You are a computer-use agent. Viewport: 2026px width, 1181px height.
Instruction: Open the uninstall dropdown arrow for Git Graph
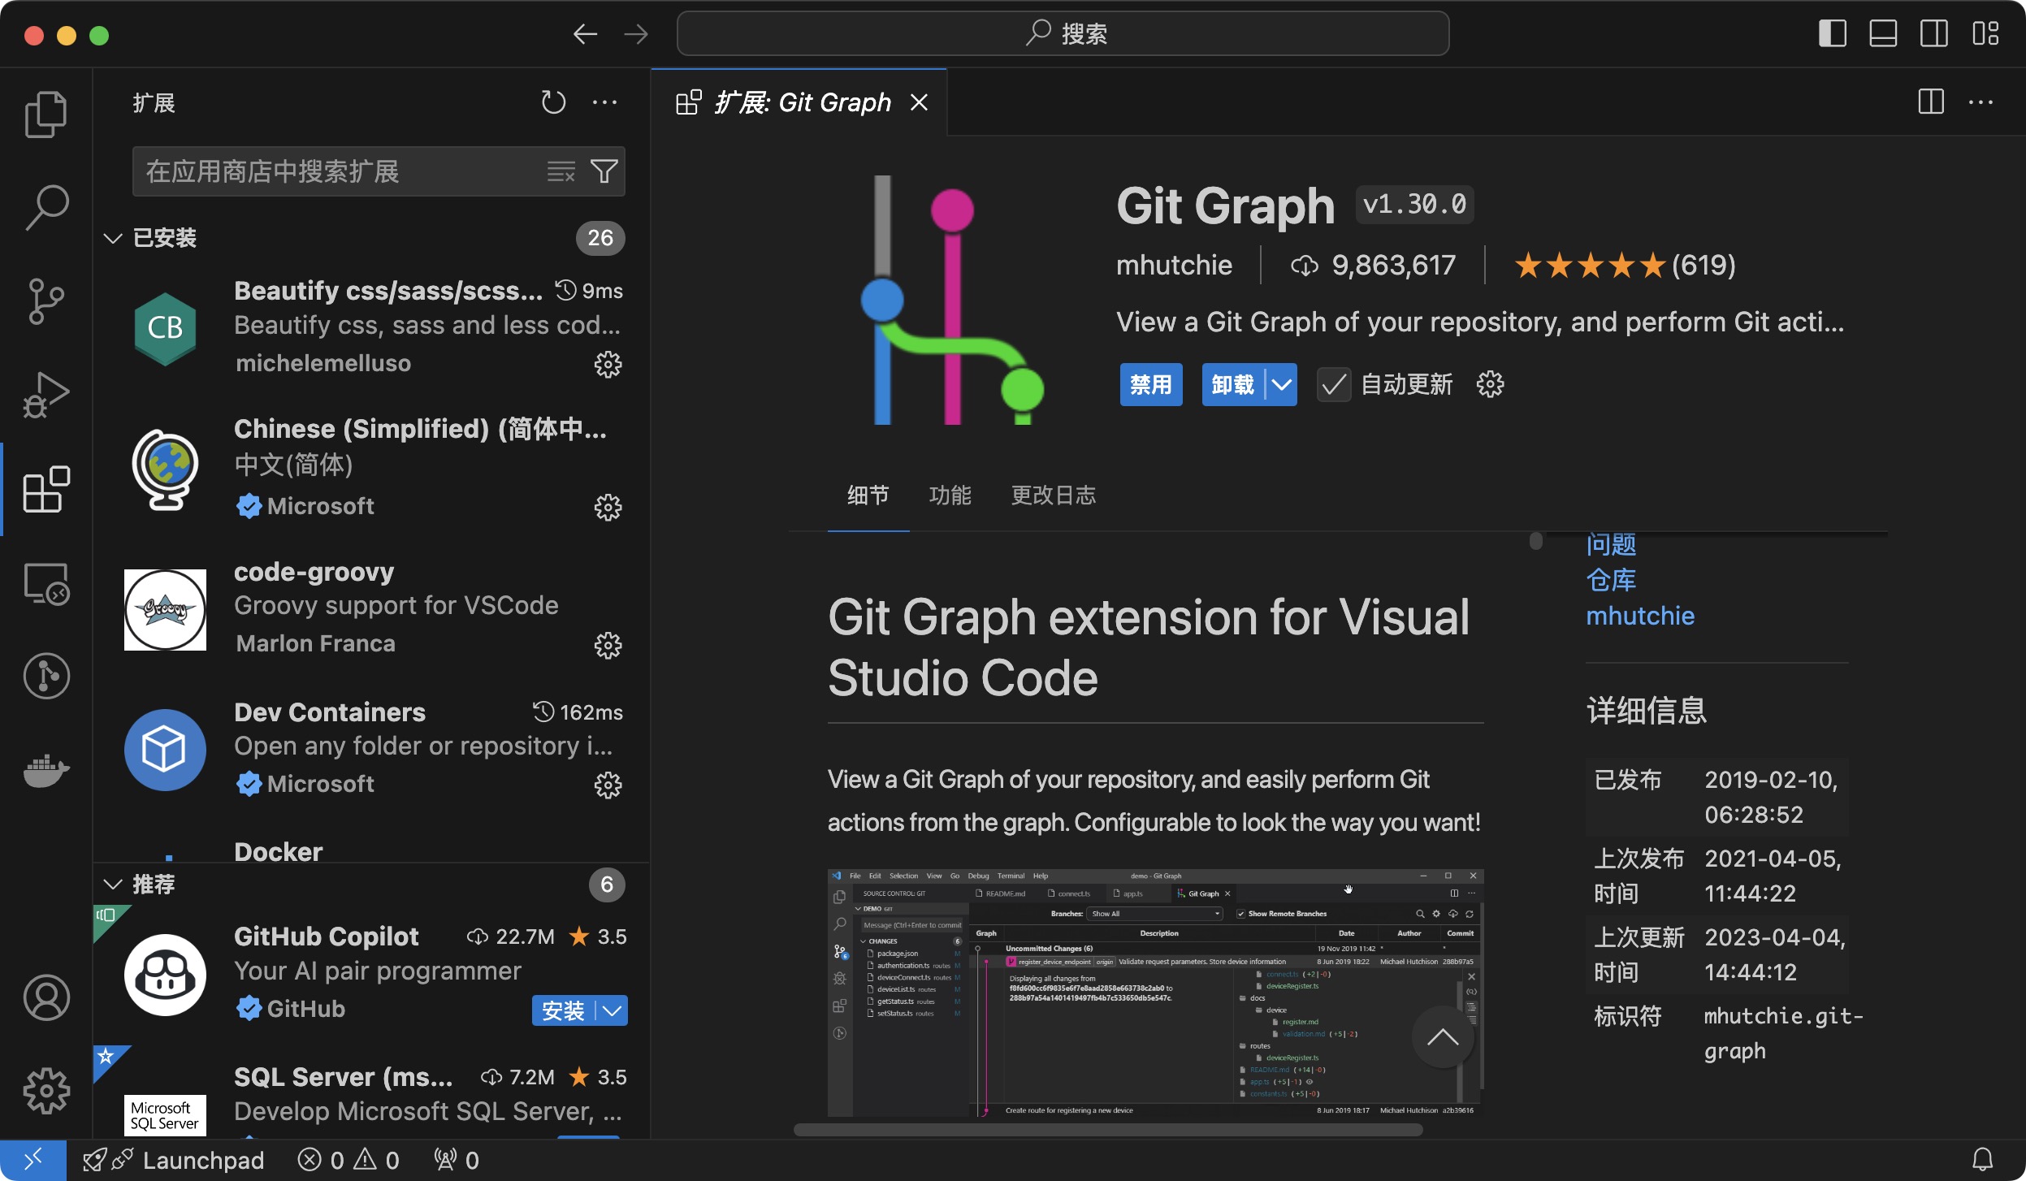1280,383
